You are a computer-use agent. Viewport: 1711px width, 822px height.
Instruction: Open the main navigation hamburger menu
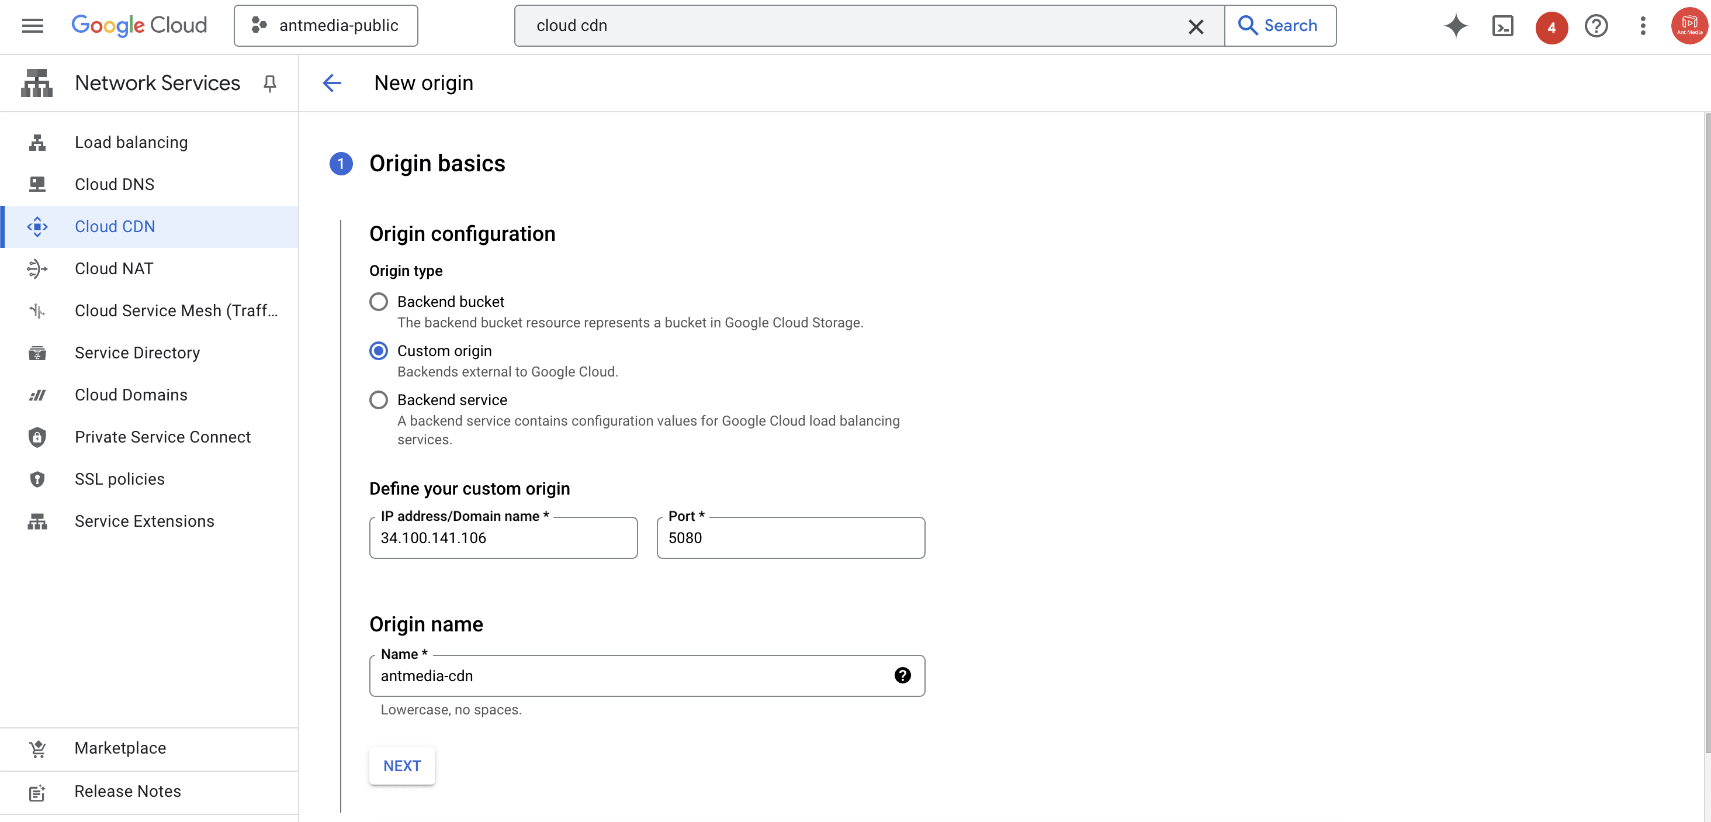coord(33,26)
